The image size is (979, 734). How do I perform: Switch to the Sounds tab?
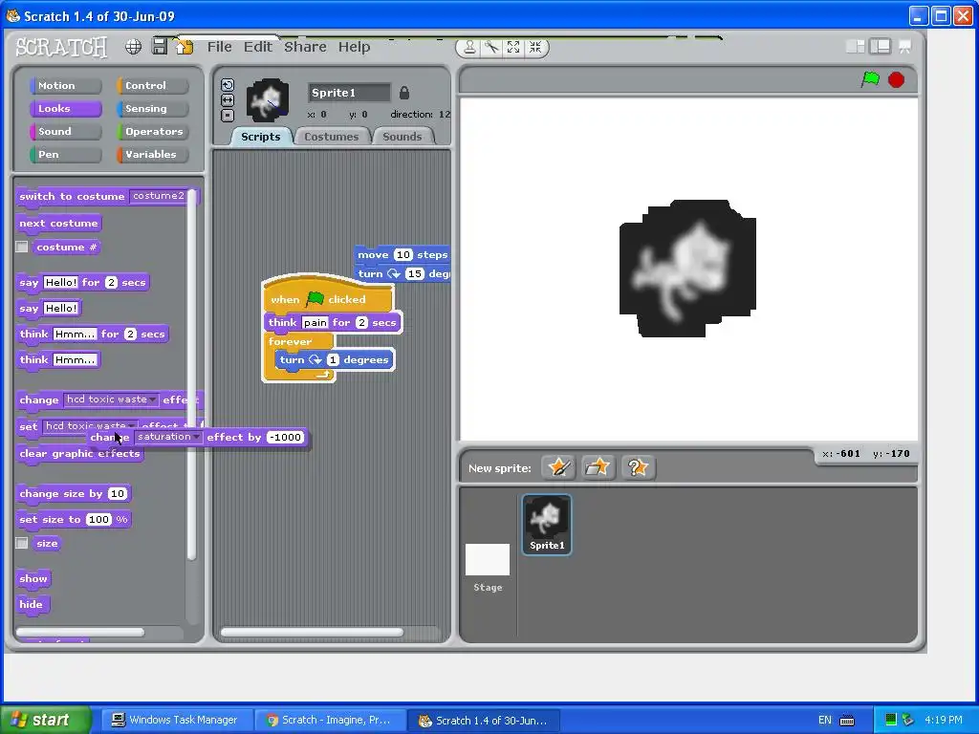pyautogui.click(x=402, y=137)
